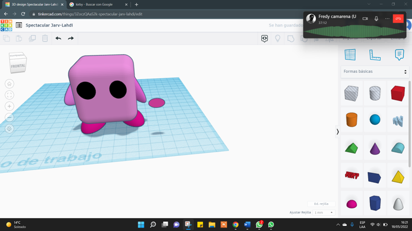Click the fit all in view button
The height and width of the screenshot is (231, 412).
tap(9, 95)
